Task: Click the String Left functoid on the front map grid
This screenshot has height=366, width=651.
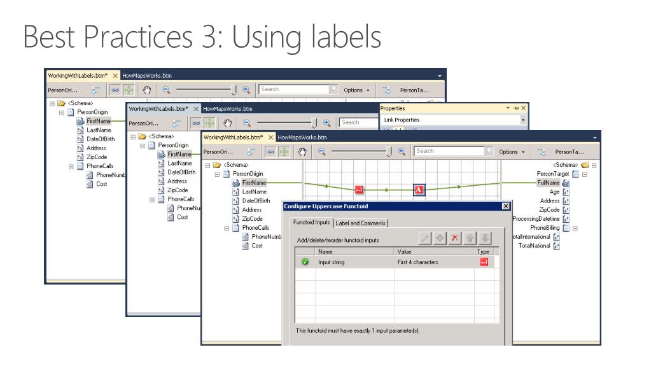Action: [359, 190]
